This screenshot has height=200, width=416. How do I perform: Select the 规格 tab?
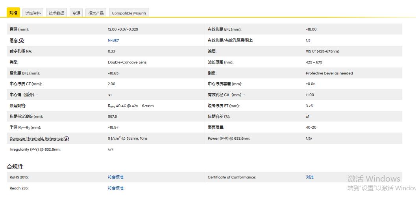(x=13, y=13)
